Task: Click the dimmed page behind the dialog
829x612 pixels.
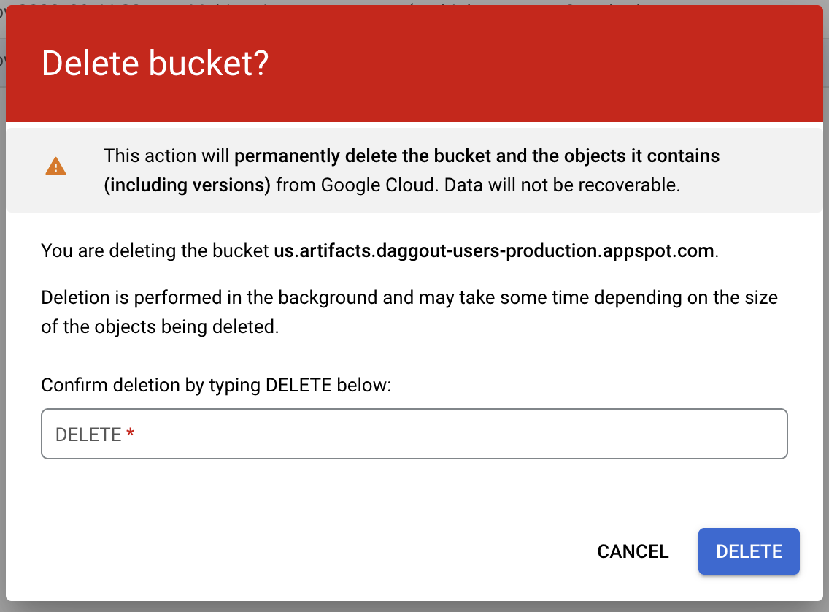Action: pos(2,292)
